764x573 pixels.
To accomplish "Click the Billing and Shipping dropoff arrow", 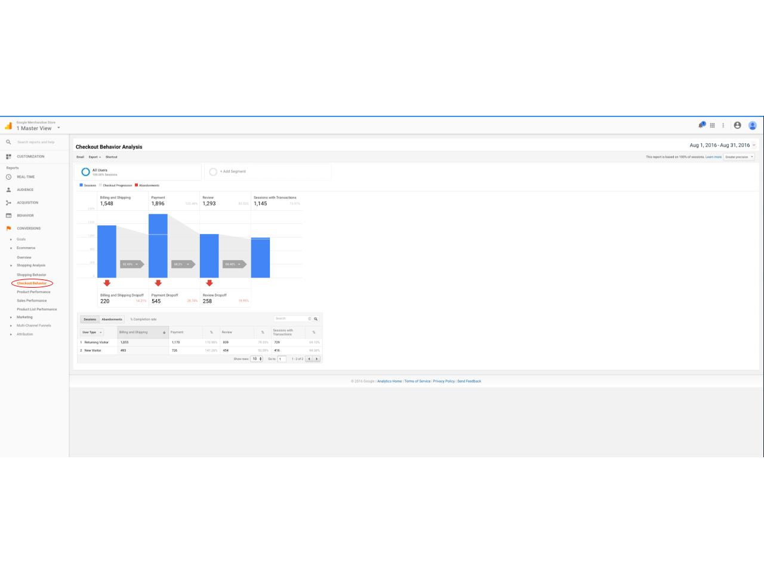I will click(107, 283).
